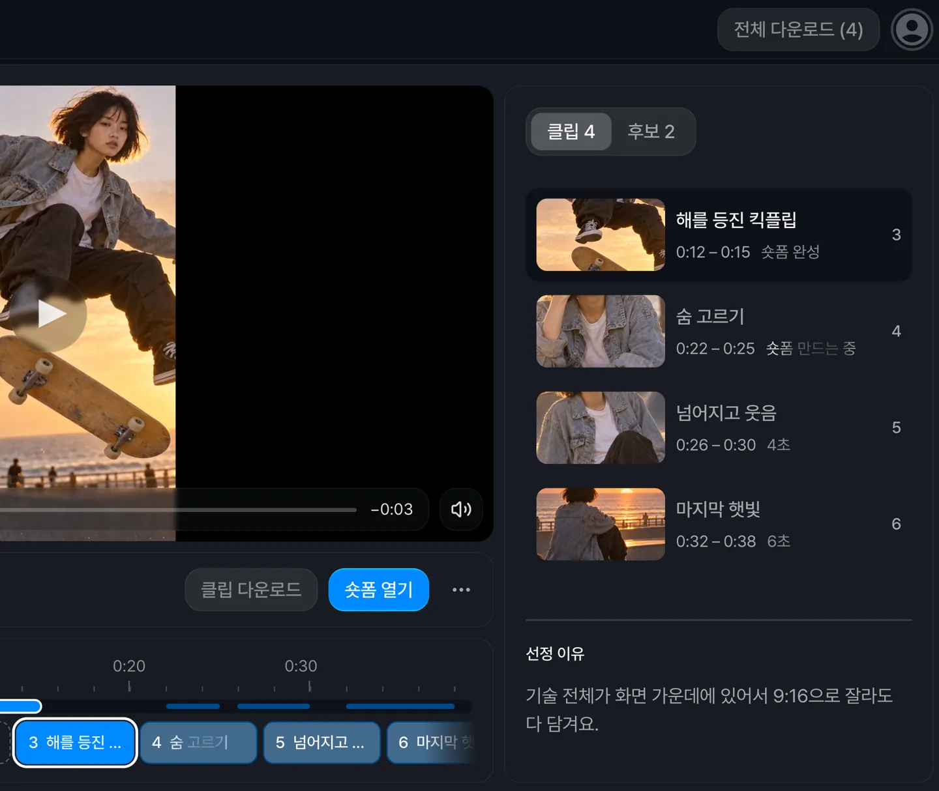Seek on the video progress bar
The width and height of the screenshot is (939, 791).
click(178, 510)
